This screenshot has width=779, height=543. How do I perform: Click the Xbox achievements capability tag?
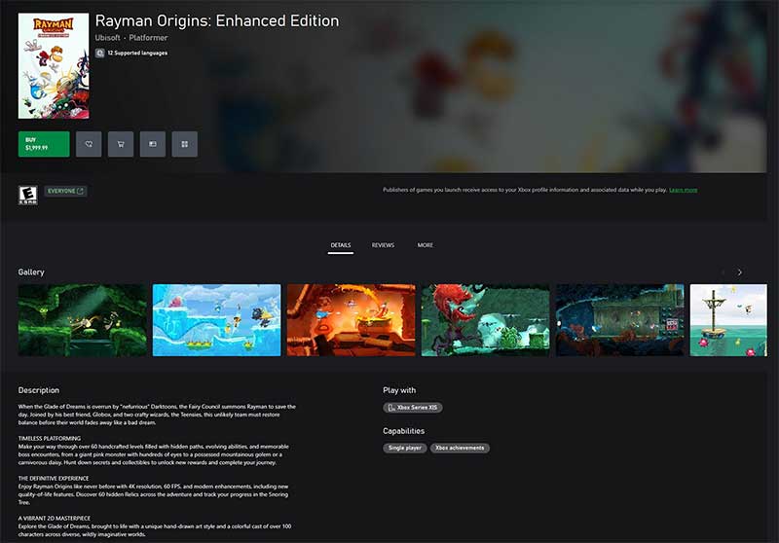(x=460, y=448)
